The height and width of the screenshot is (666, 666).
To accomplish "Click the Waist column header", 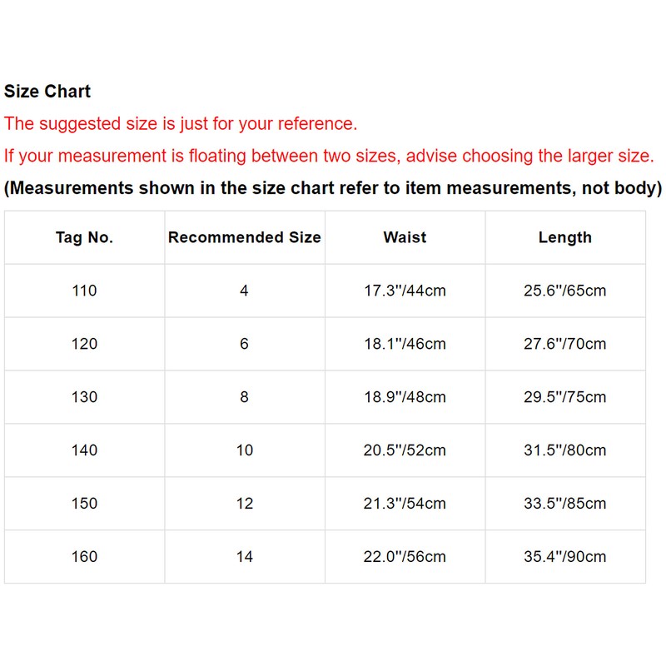I will click(x=405, y=237).
